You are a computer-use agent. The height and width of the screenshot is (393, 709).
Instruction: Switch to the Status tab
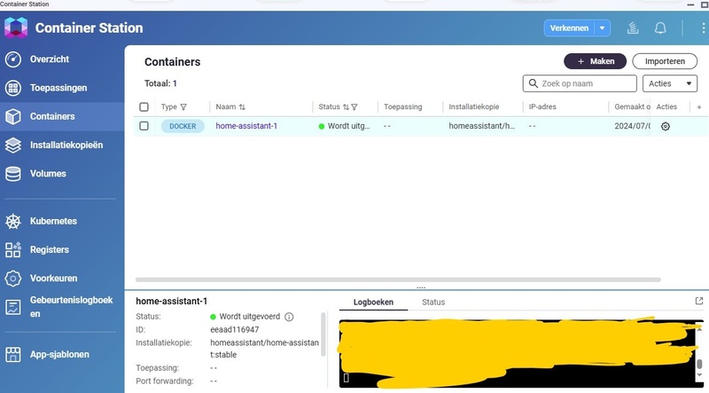(433, 302)
